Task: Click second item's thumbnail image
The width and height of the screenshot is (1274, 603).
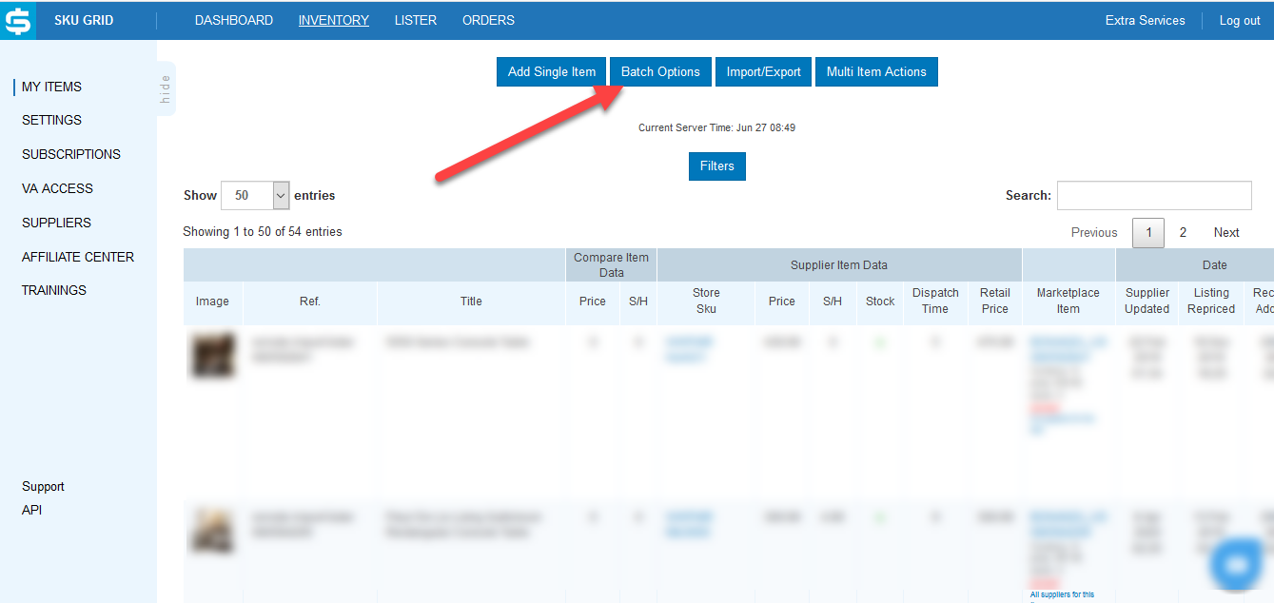Action: [x=214, y=530]
